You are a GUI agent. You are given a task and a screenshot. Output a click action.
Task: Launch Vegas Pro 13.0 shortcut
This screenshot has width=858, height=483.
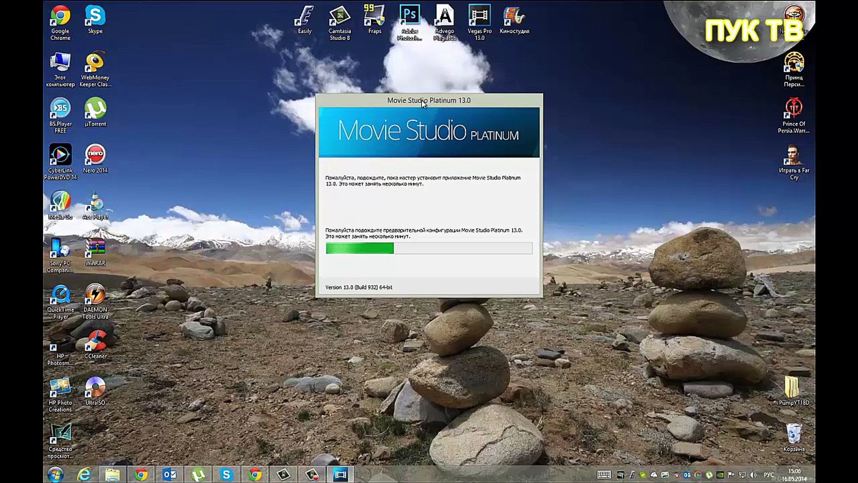click(x=479, y=23)
